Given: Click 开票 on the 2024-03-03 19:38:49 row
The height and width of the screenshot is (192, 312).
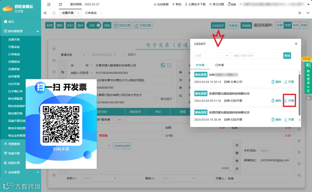Looking at the screenshot, I should 289,120.
